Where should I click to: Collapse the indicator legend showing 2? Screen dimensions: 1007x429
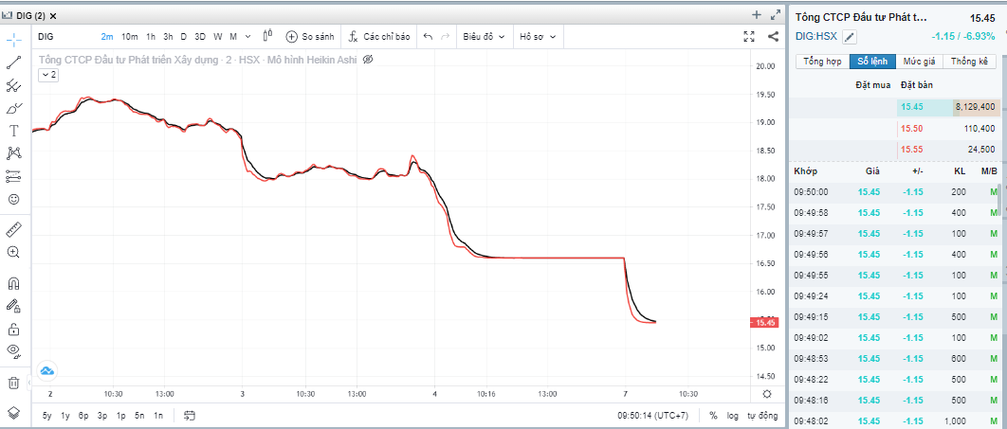[48, 75]
